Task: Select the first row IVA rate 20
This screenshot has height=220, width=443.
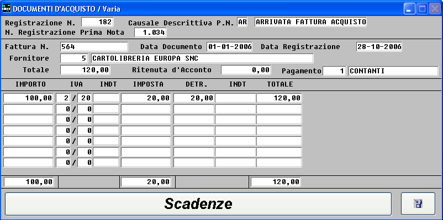Action: click(85, 98)
